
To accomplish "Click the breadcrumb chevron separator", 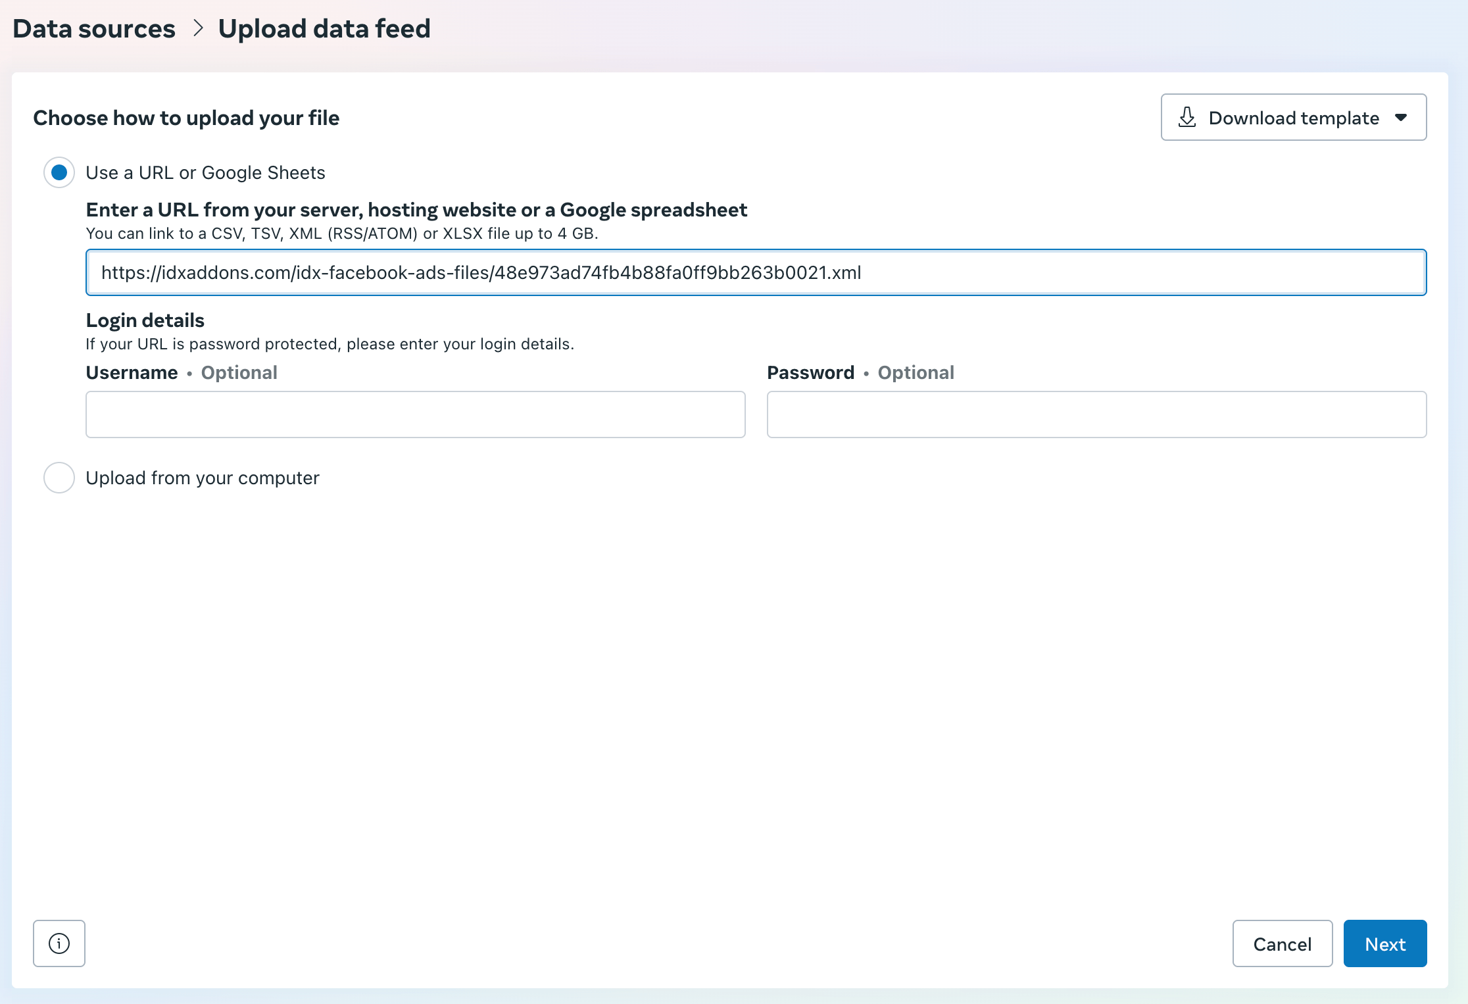I will click(197, 28).
